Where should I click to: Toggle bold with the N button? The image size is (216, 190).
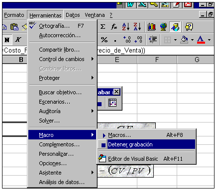pyautogui.click(x=7, y=40)
